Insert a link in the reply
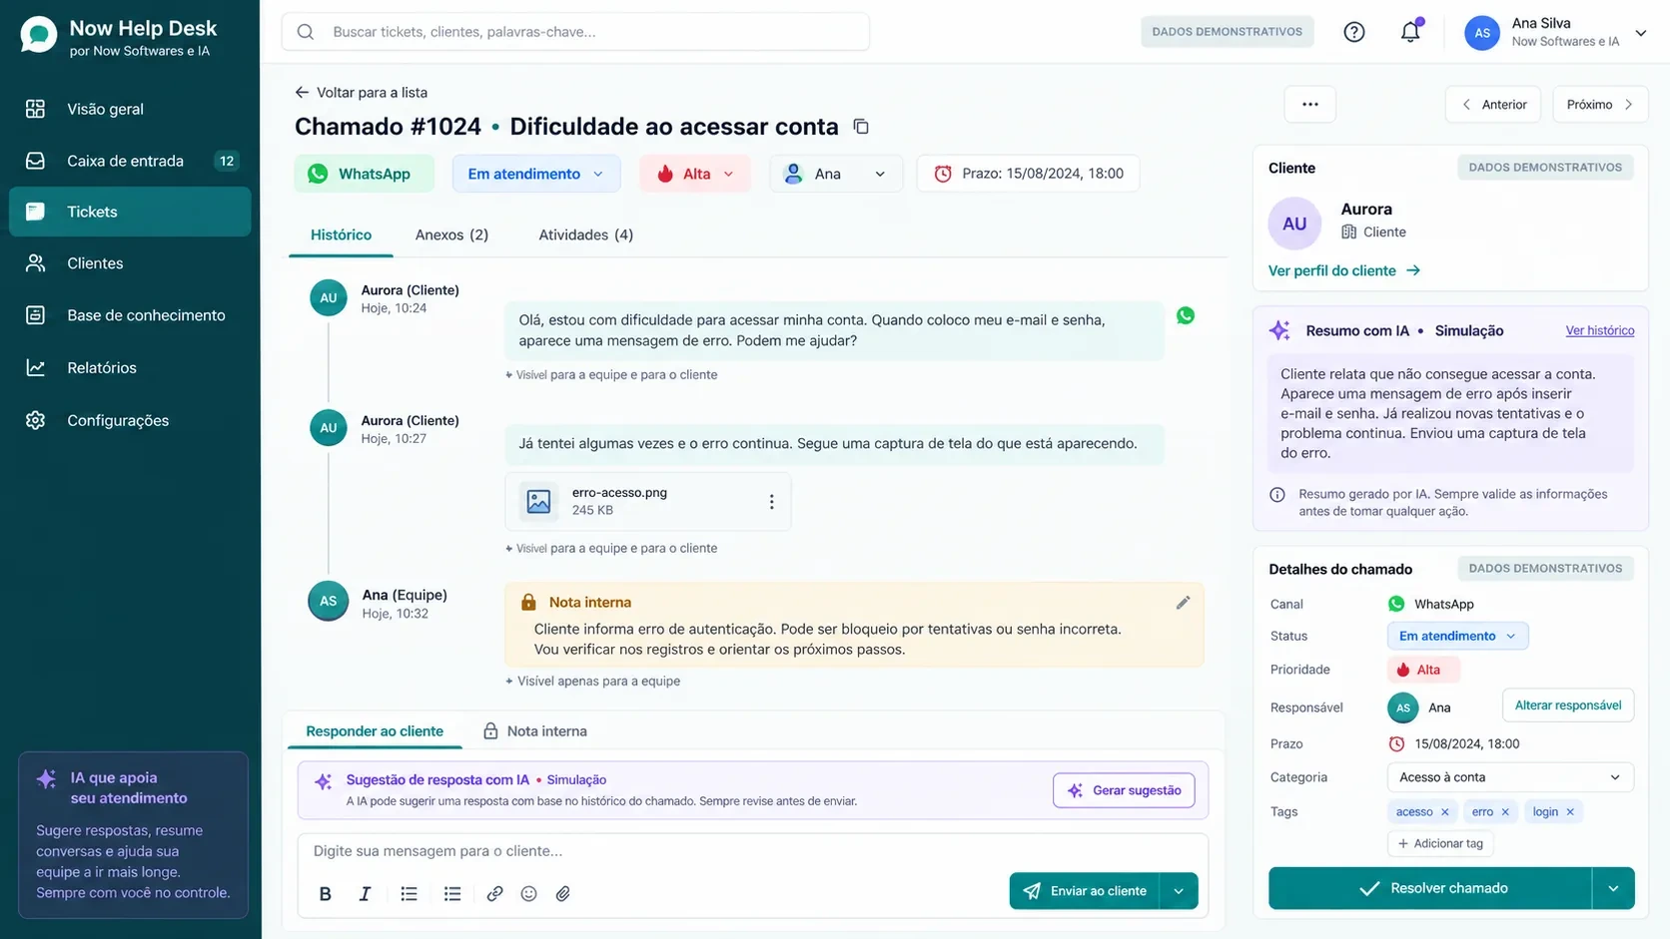 (494, 894)
